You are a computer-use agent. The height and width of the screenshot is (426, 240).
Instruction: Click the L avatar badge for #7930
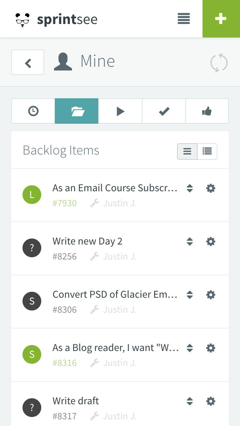(32, 195)
